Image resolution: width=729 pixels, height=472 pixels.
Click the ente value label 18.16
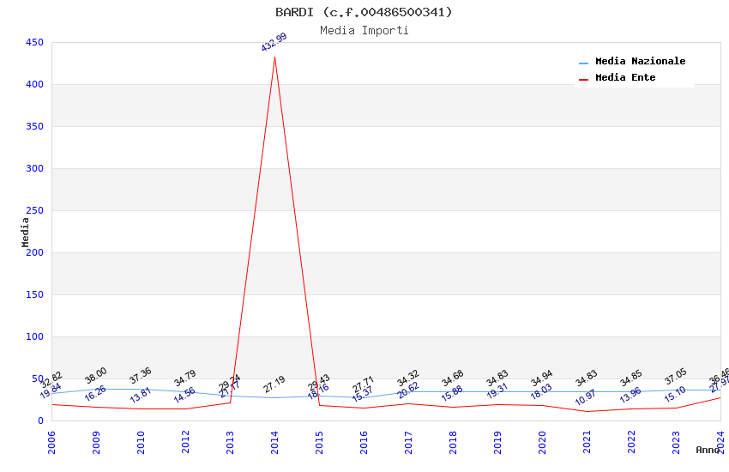pos(318,391)
